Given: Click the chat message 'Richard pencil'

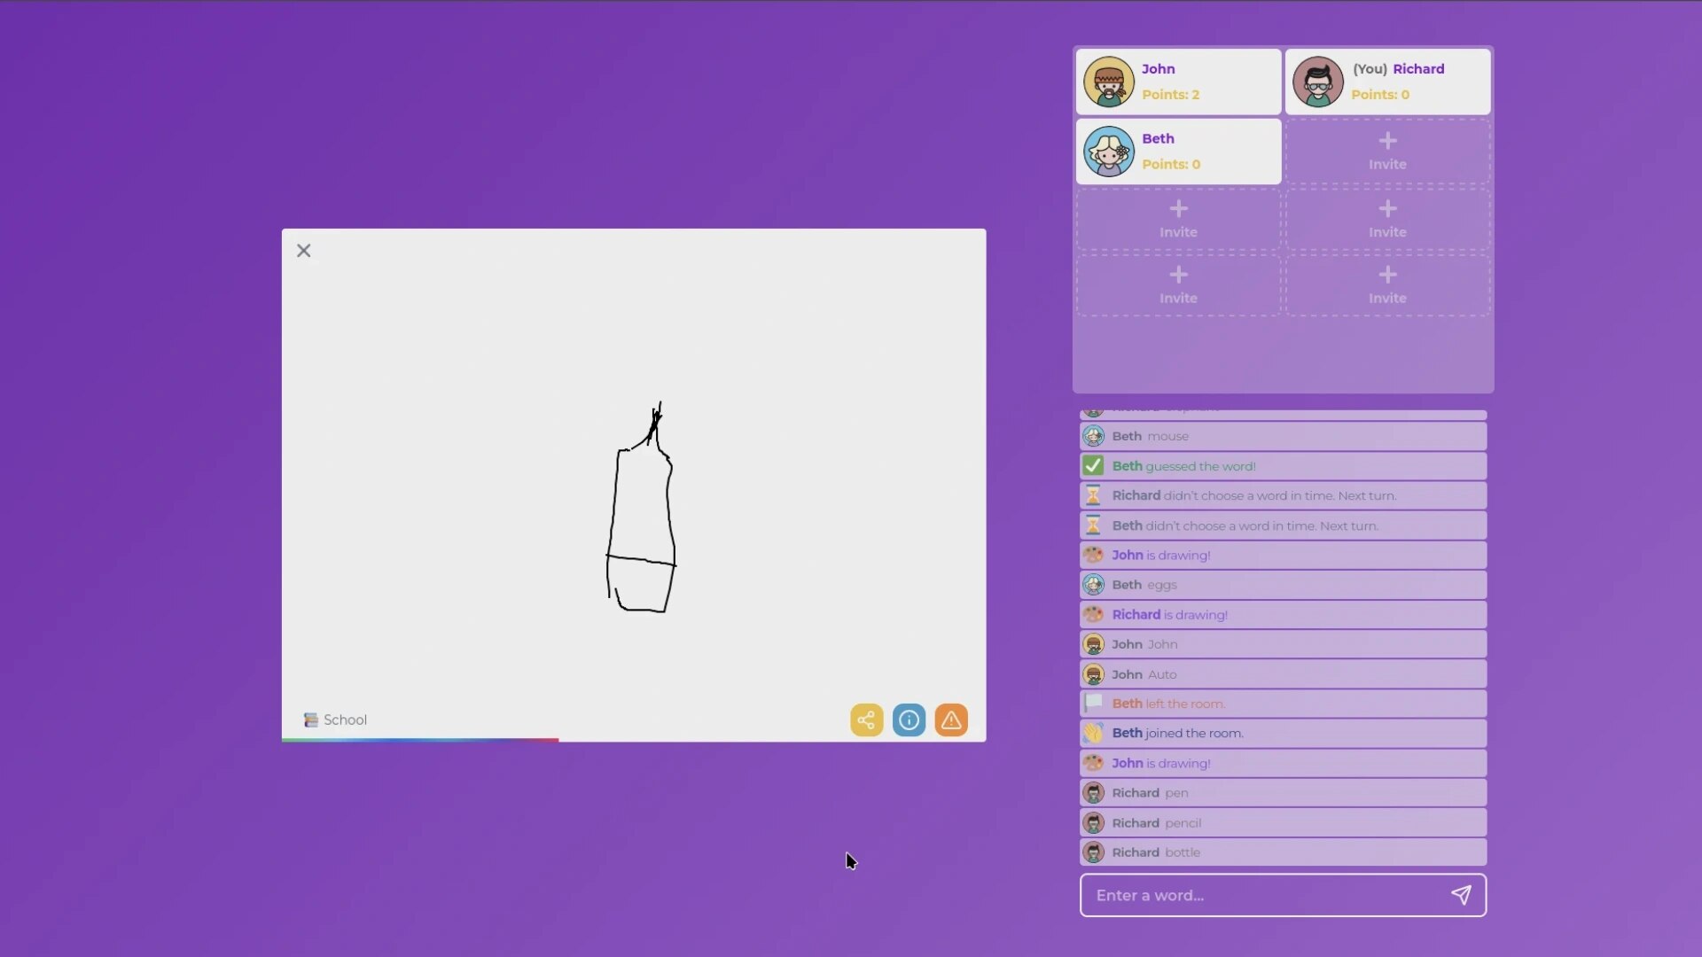Looking at the screenshot, I should (1283, 822).
